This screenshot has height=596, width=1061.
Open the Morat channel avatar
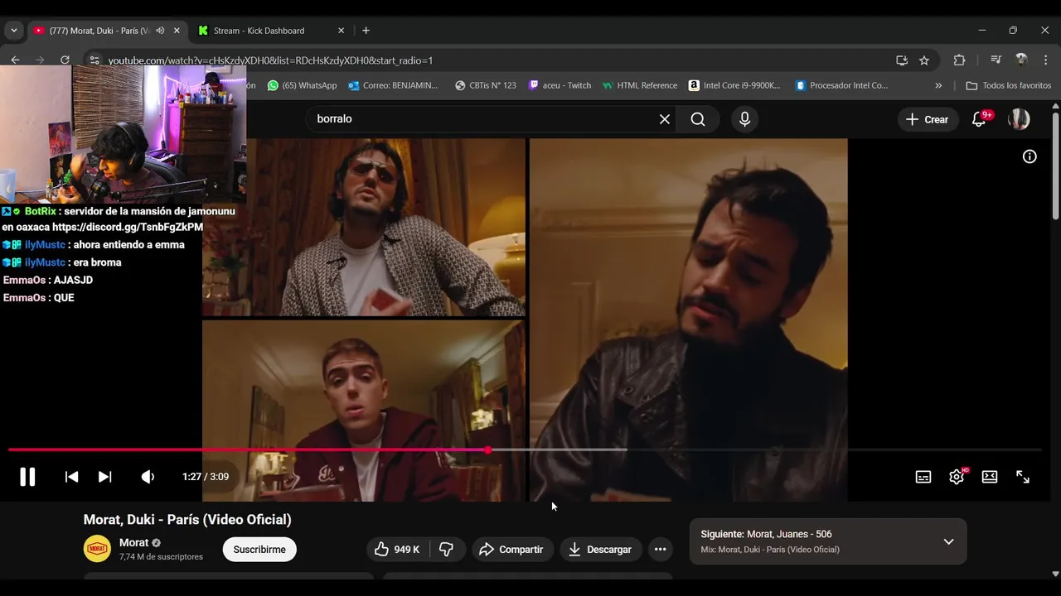tap(97, 549)
